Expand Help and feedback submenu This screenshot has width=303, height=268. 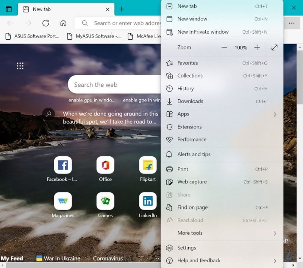click(222, 261)
